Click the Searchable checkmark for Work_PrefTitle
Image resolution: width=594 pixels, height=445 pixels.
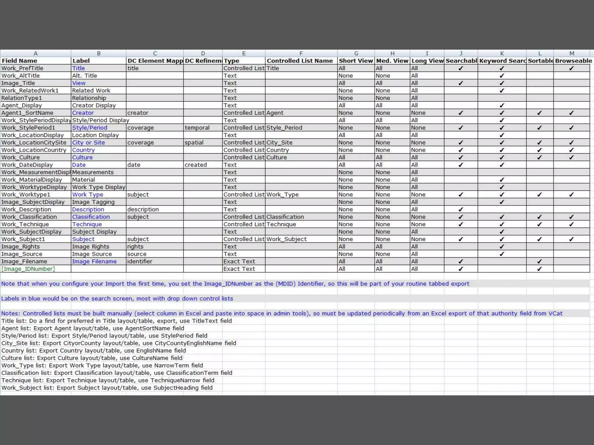(461, 68)
